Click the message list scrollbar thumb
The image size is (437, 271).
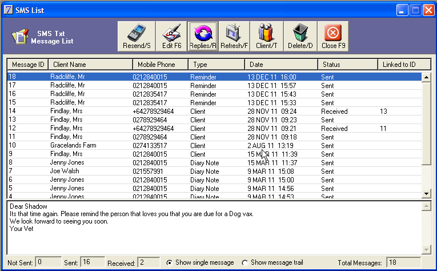[x=426, y=123]
